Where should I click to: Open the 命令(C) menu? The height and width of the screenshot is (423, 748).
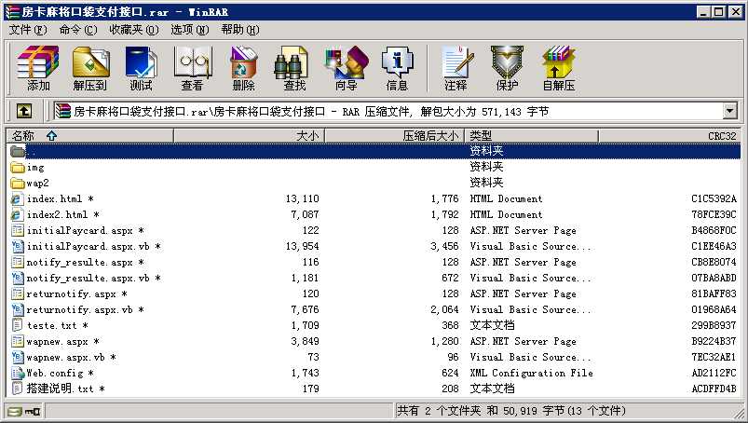77,30
